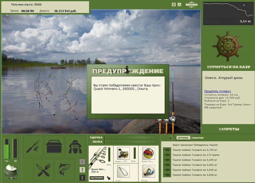The image size is (255, 183).
Task: Click the Турниры на базе tournament text
Action: pos(228,106)
